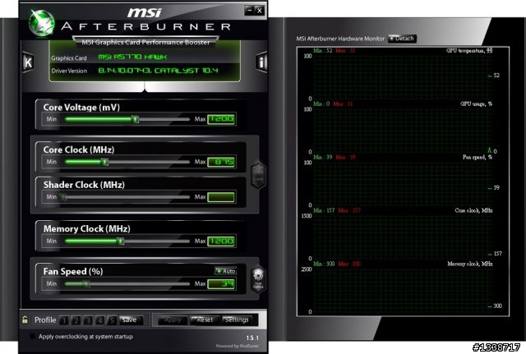526x354 pixels.
Task: Detach the Hardware Monitor panel
Action: (402, 39)
